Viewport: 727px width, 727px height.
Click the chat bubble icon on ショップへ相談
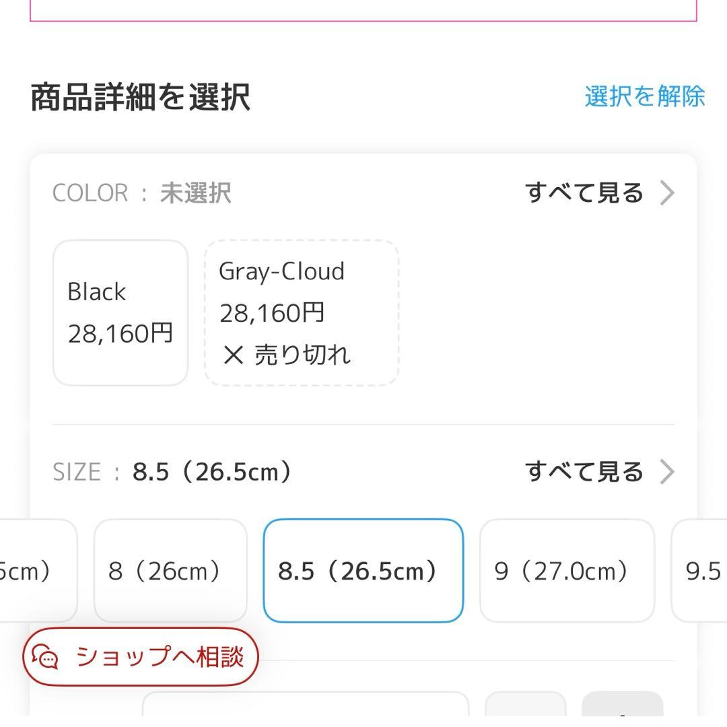coord(44,657)
